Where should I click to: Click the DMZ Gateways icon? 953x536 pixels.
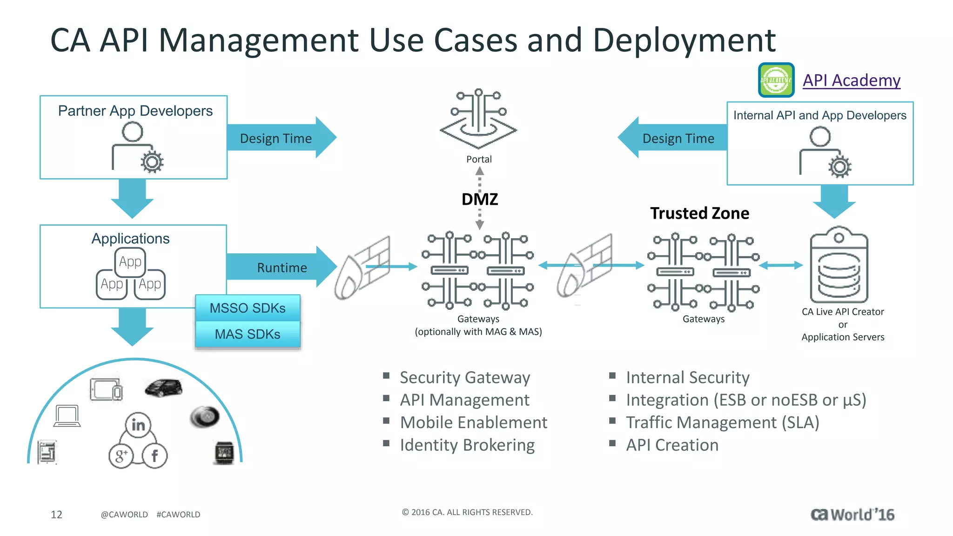click(477, 271)
